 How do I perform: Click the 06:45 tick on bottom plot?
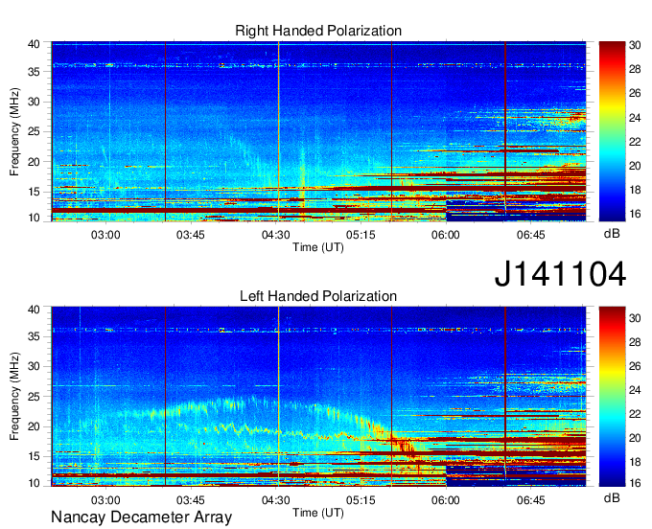pos(531,500)
